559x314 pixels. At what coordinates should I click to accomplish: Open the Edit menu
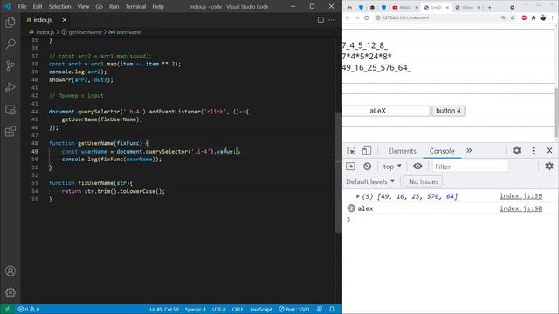[x=38, y=6]
